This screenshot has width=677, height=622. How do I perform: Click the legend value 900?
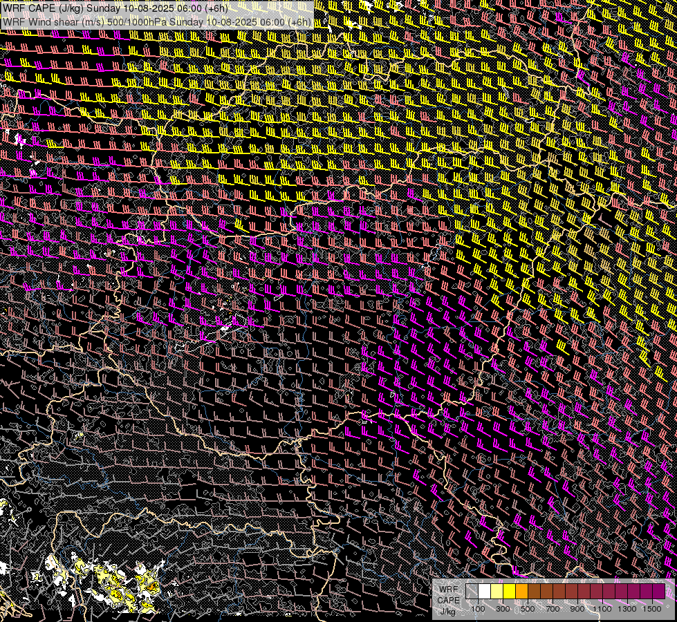(577, 609)
